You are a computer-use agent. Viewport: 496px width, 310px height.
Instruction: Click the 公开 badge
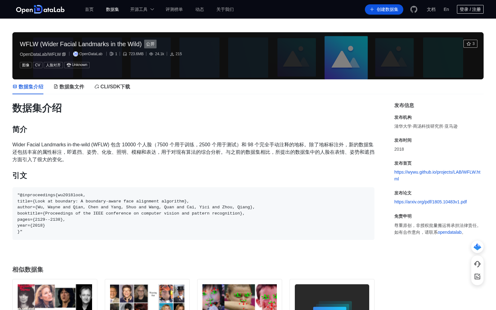point(150,44)
